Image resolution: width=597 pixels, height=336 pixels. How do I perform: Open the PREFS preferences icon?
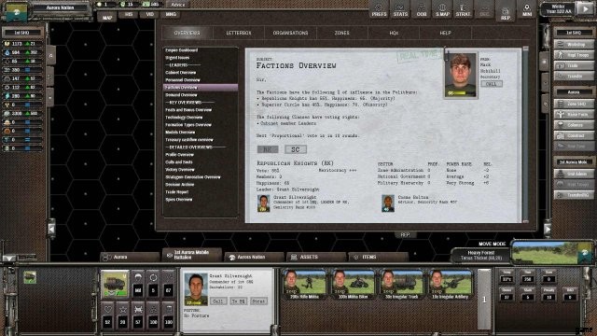tap(379, 9)
